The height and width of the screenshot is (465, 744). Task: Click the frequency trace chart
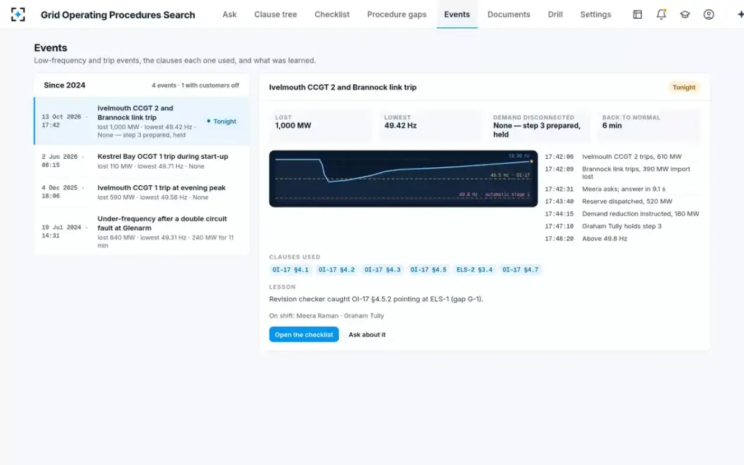403,179
